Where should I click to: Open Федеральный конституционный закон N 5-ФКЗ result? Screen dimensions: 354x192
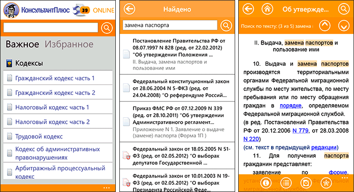pos(177,88)
